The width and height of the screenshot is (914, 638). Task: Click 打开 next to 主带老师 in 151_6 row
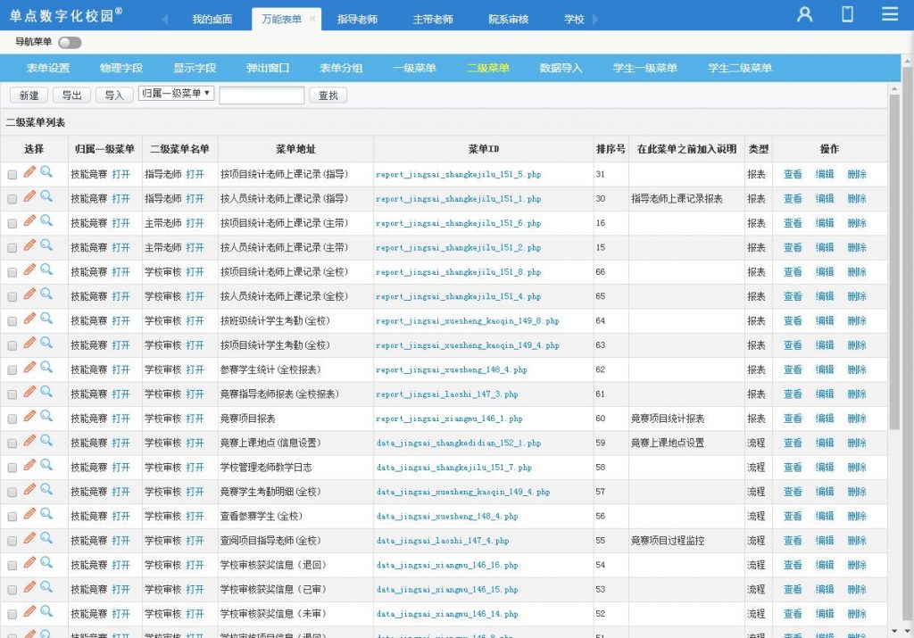point(195,223)
